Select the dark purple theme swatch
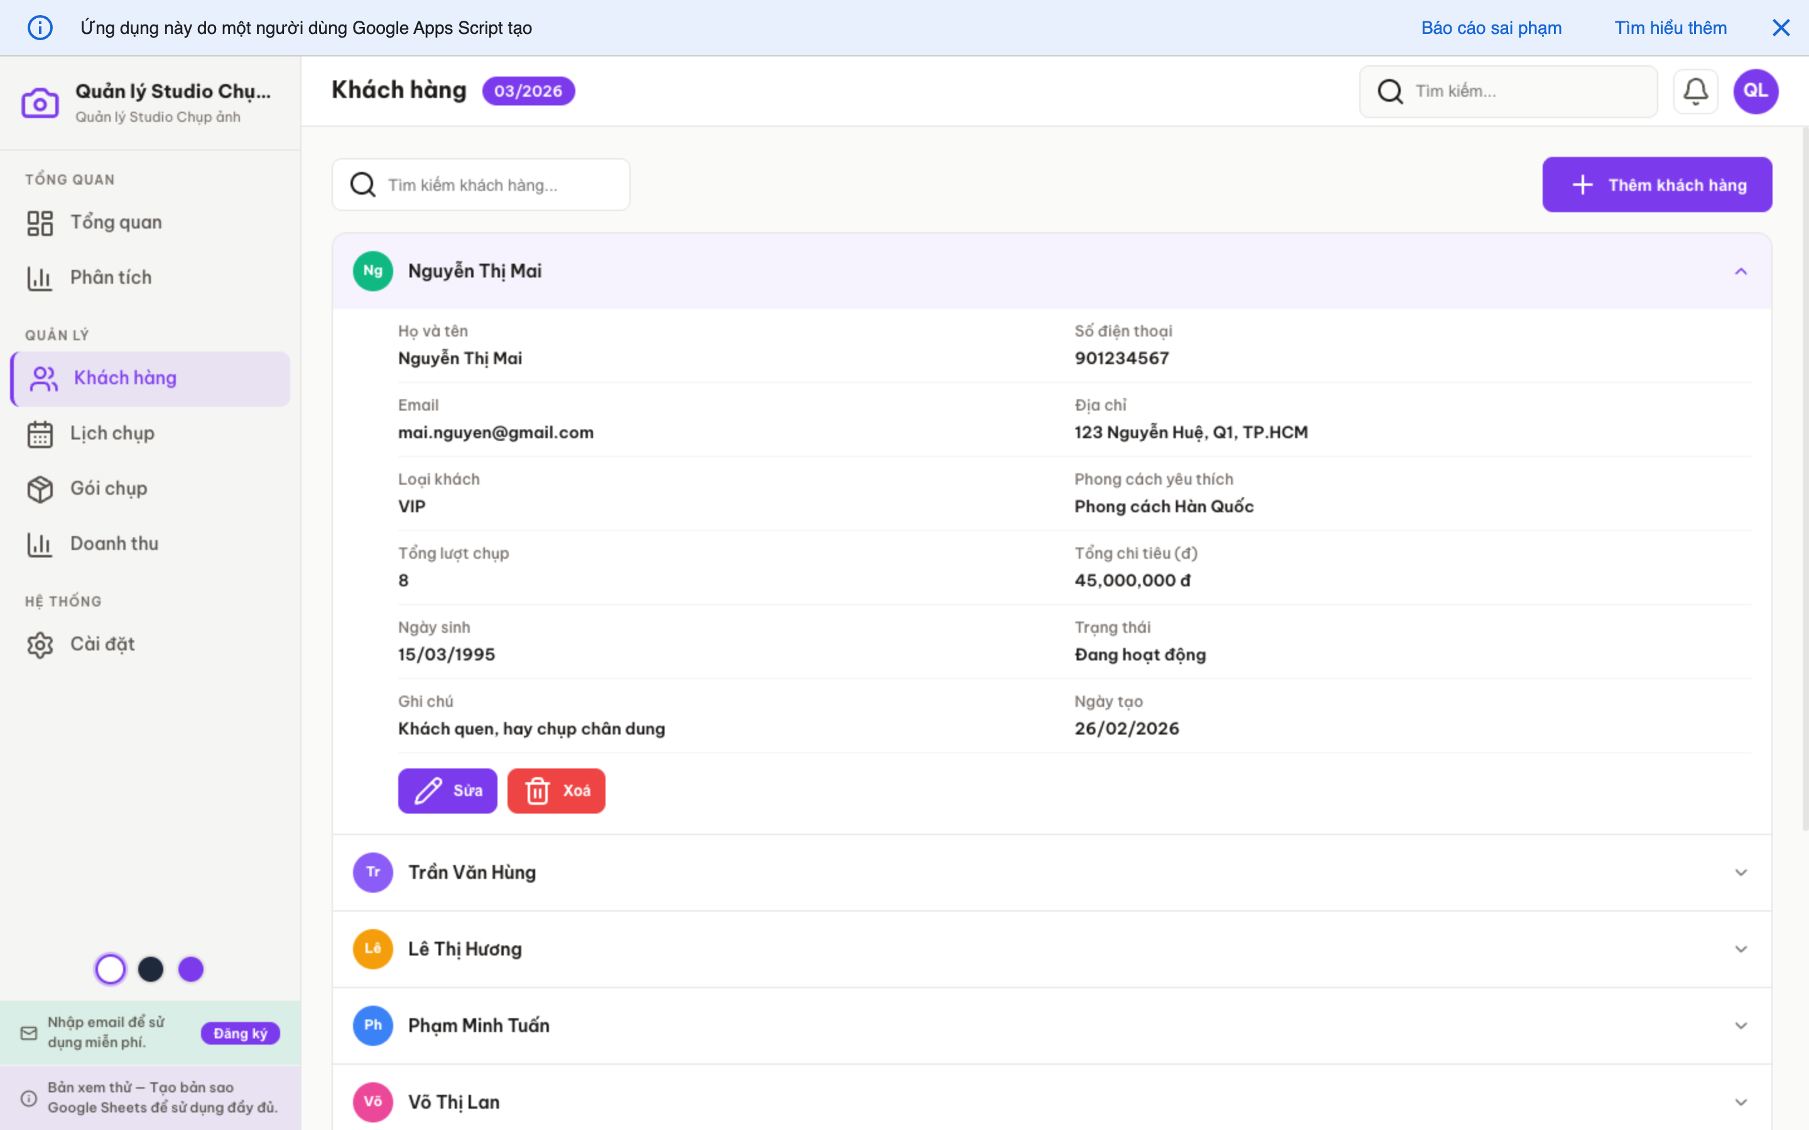Viewport: 1809px width, 1130px height. point(190,969)
